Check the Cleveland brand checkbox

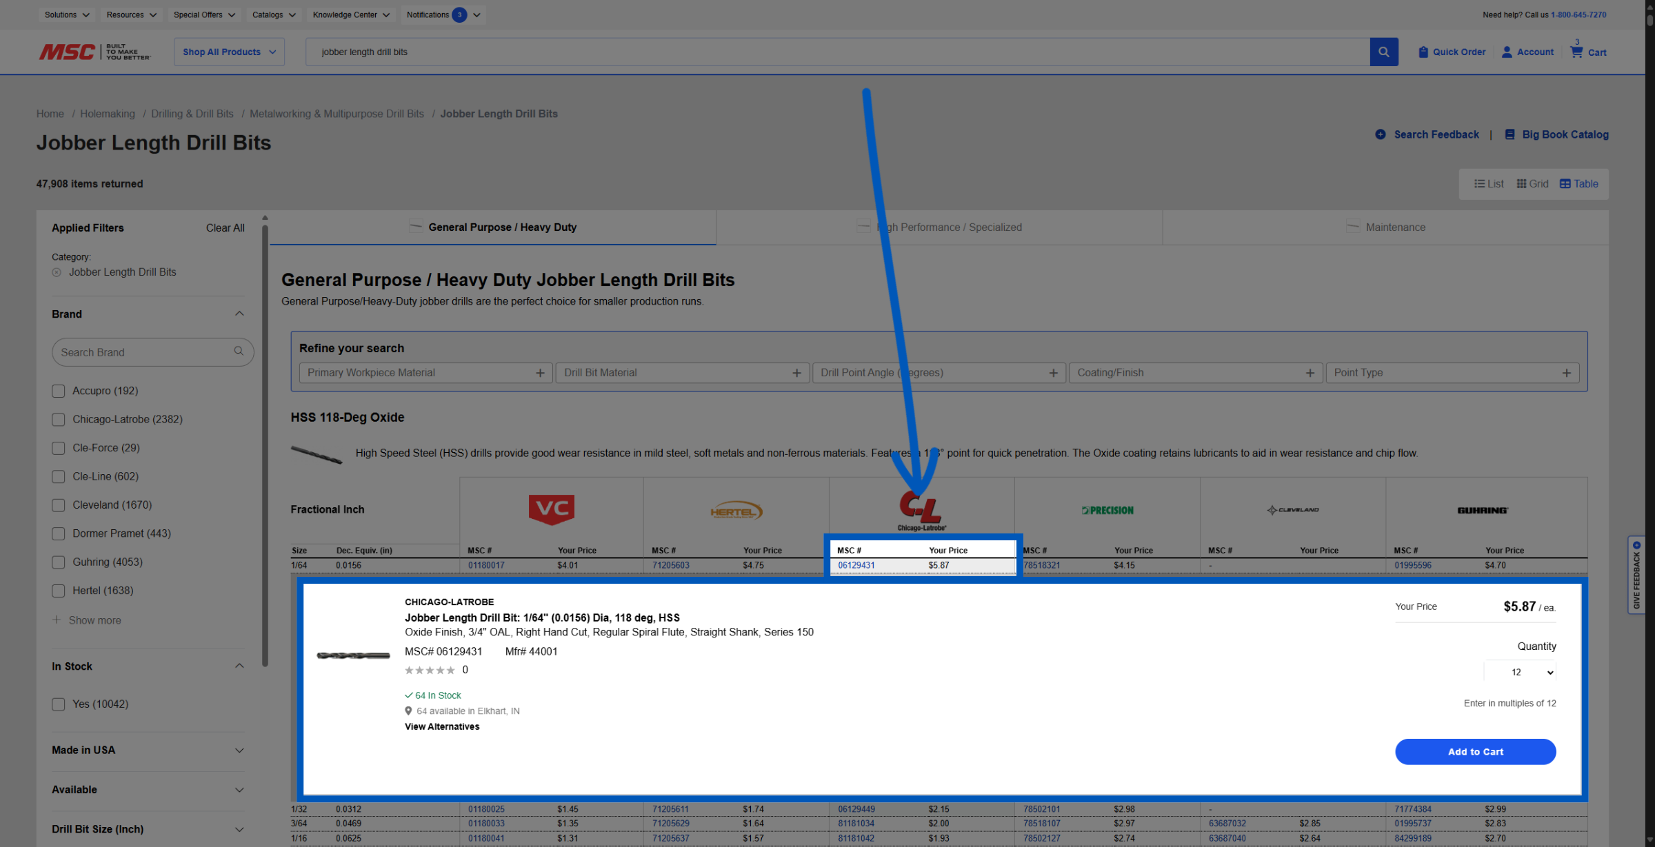59,505
